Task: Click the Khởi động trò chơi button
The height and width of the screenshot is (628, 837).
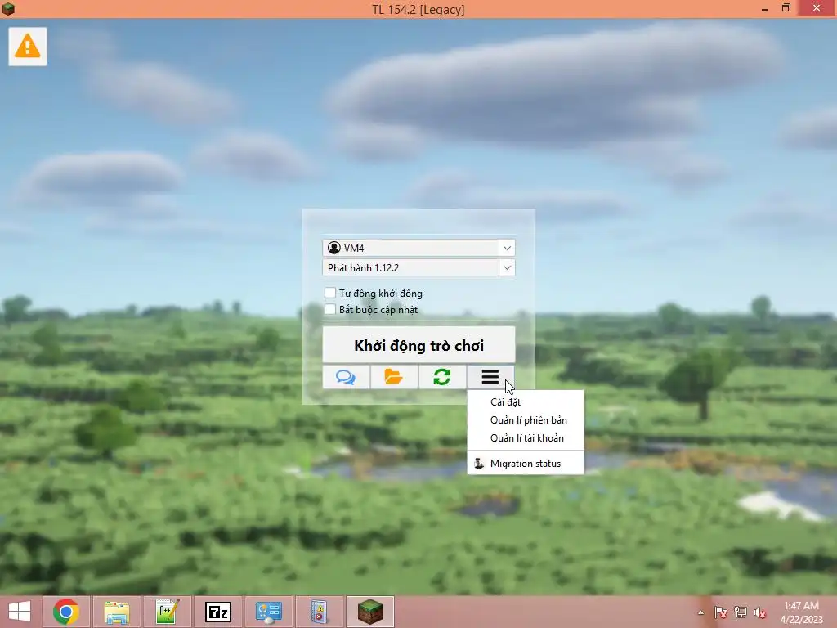Action: point(418,345)
